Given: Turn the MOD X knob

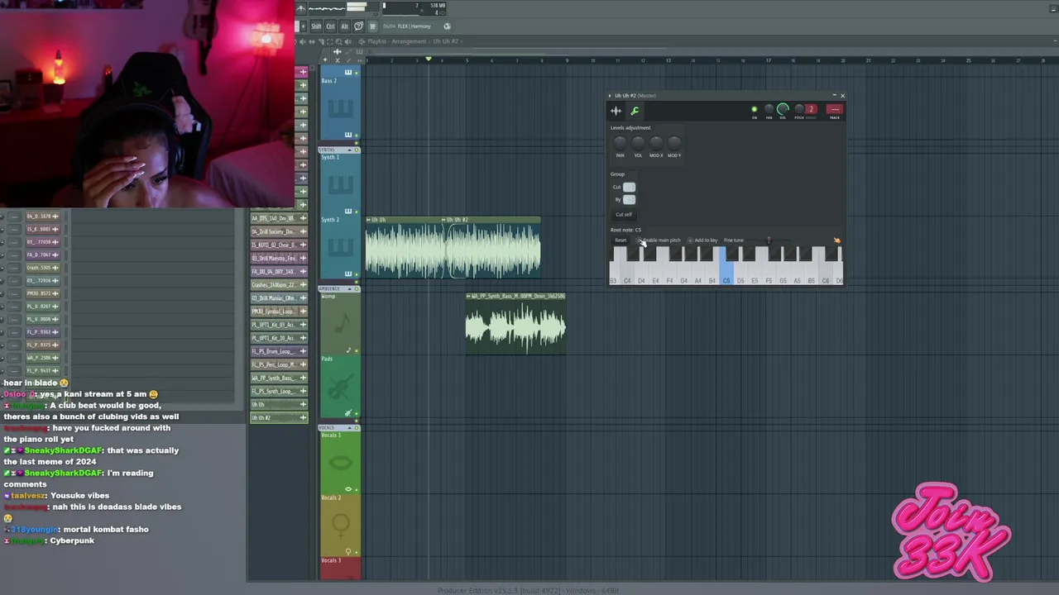Looking at the screenshot, I should (x=656, y=143).
